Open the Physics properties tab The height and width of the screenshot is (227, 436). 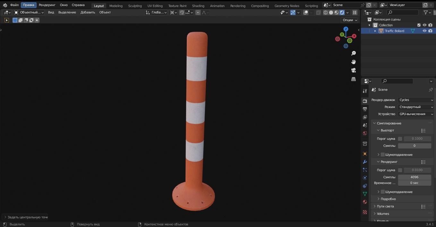tap(365, 178)
